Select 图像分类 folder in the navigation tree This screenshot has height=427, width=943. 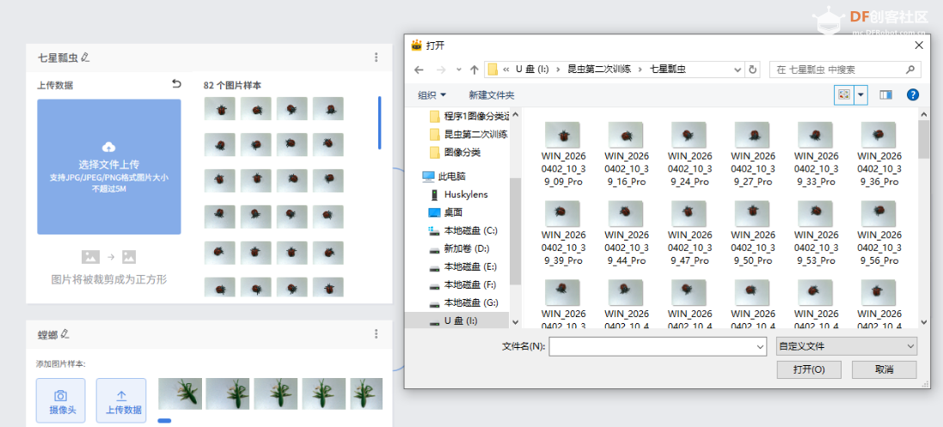(x=456, y=152)
